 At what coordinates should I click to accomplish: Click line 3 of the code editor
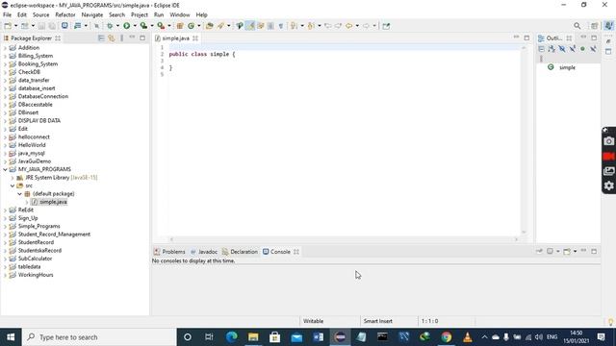tap(344, 61)
